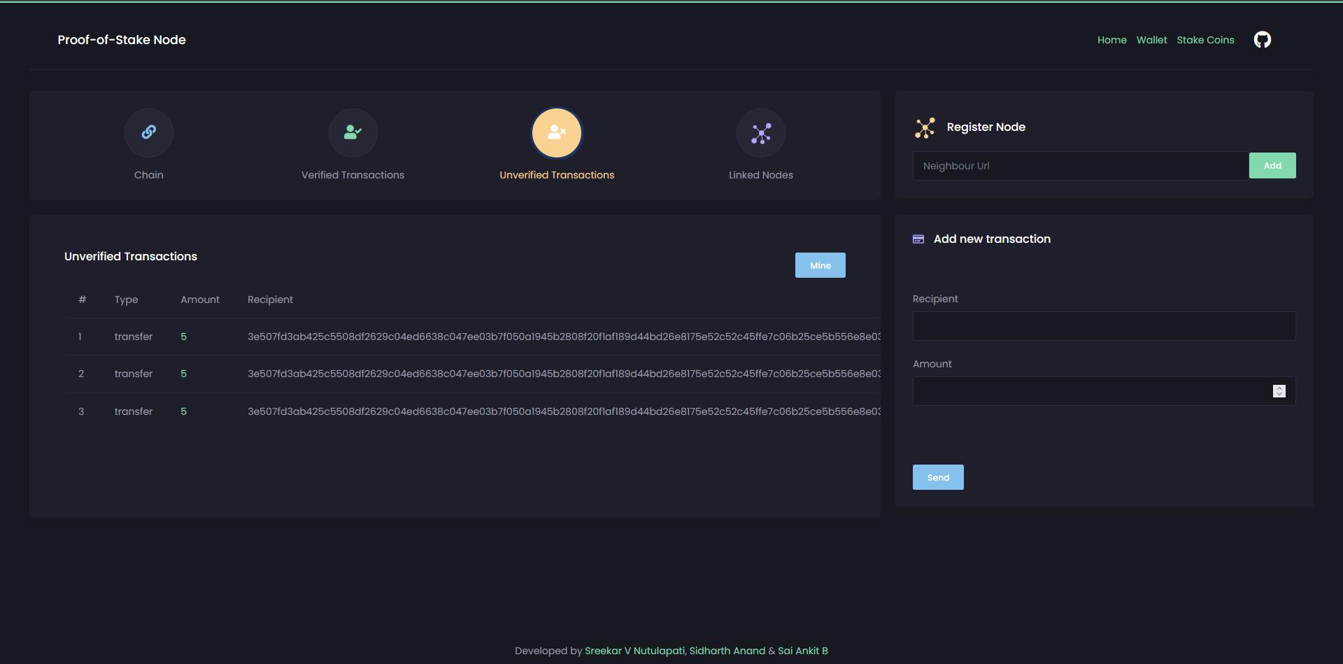
Task: Focus the Neighbour Url input field
Action: tap(1080, 166)
